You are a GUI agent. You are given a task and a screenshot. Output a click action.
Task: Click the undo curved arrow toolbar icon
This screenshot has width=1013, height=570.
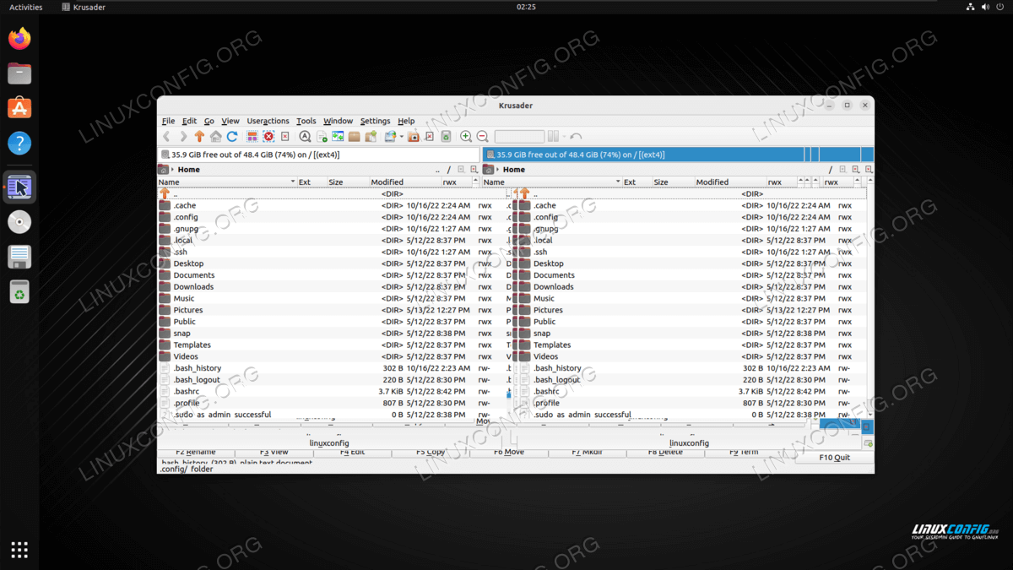click(576, 136)
